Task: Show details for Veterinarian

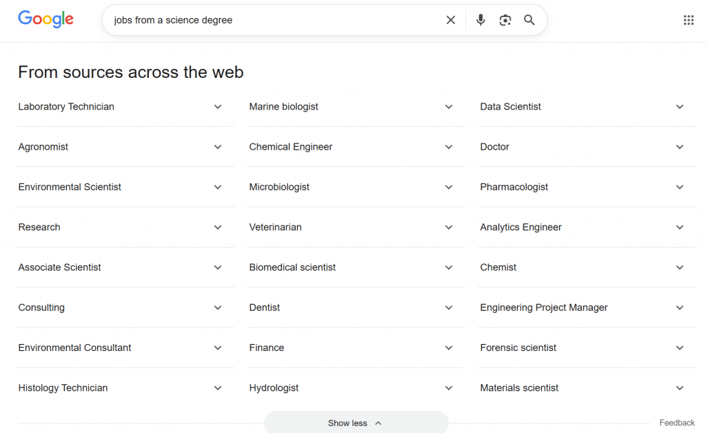Action: click(356, 227)
